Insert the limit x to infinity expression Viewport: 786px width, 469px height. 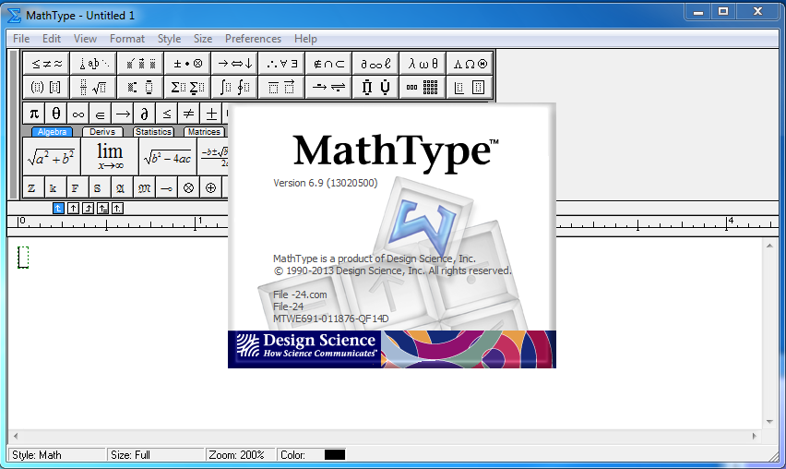coord(110,157)
